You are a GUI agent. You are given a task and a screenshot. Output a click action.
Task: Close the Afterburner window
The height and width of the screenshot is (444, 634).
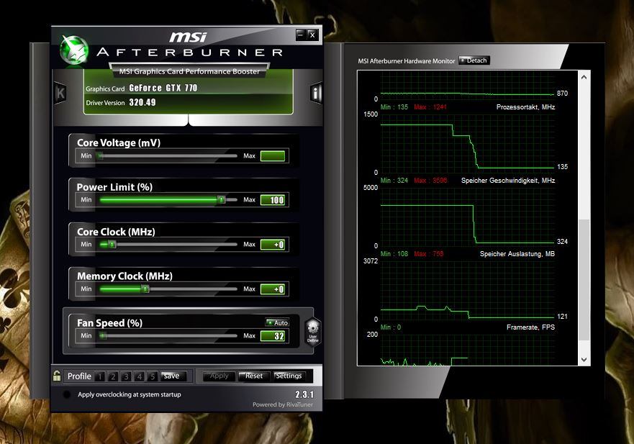(312, 35)
